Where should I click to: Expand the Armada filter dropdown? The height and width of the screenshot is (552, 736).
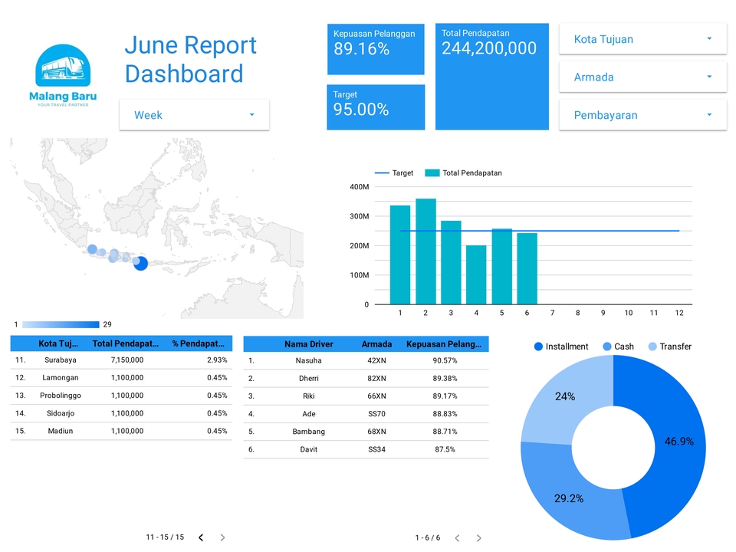coord(642,77)
